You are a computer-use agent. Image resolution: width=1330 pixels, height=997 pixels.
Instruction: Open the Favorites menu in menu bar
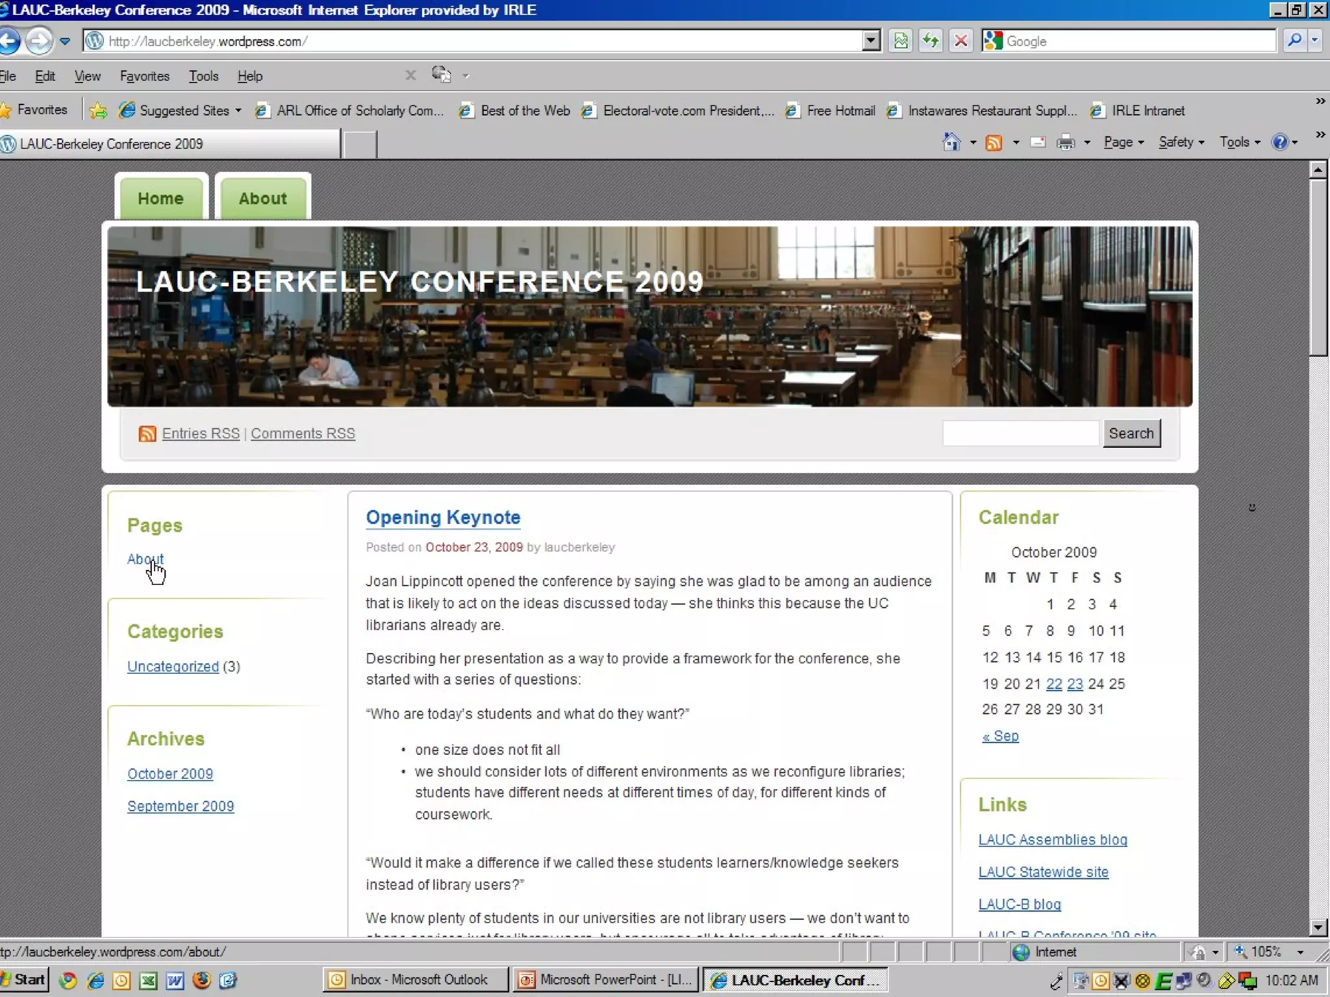[144, 76]
